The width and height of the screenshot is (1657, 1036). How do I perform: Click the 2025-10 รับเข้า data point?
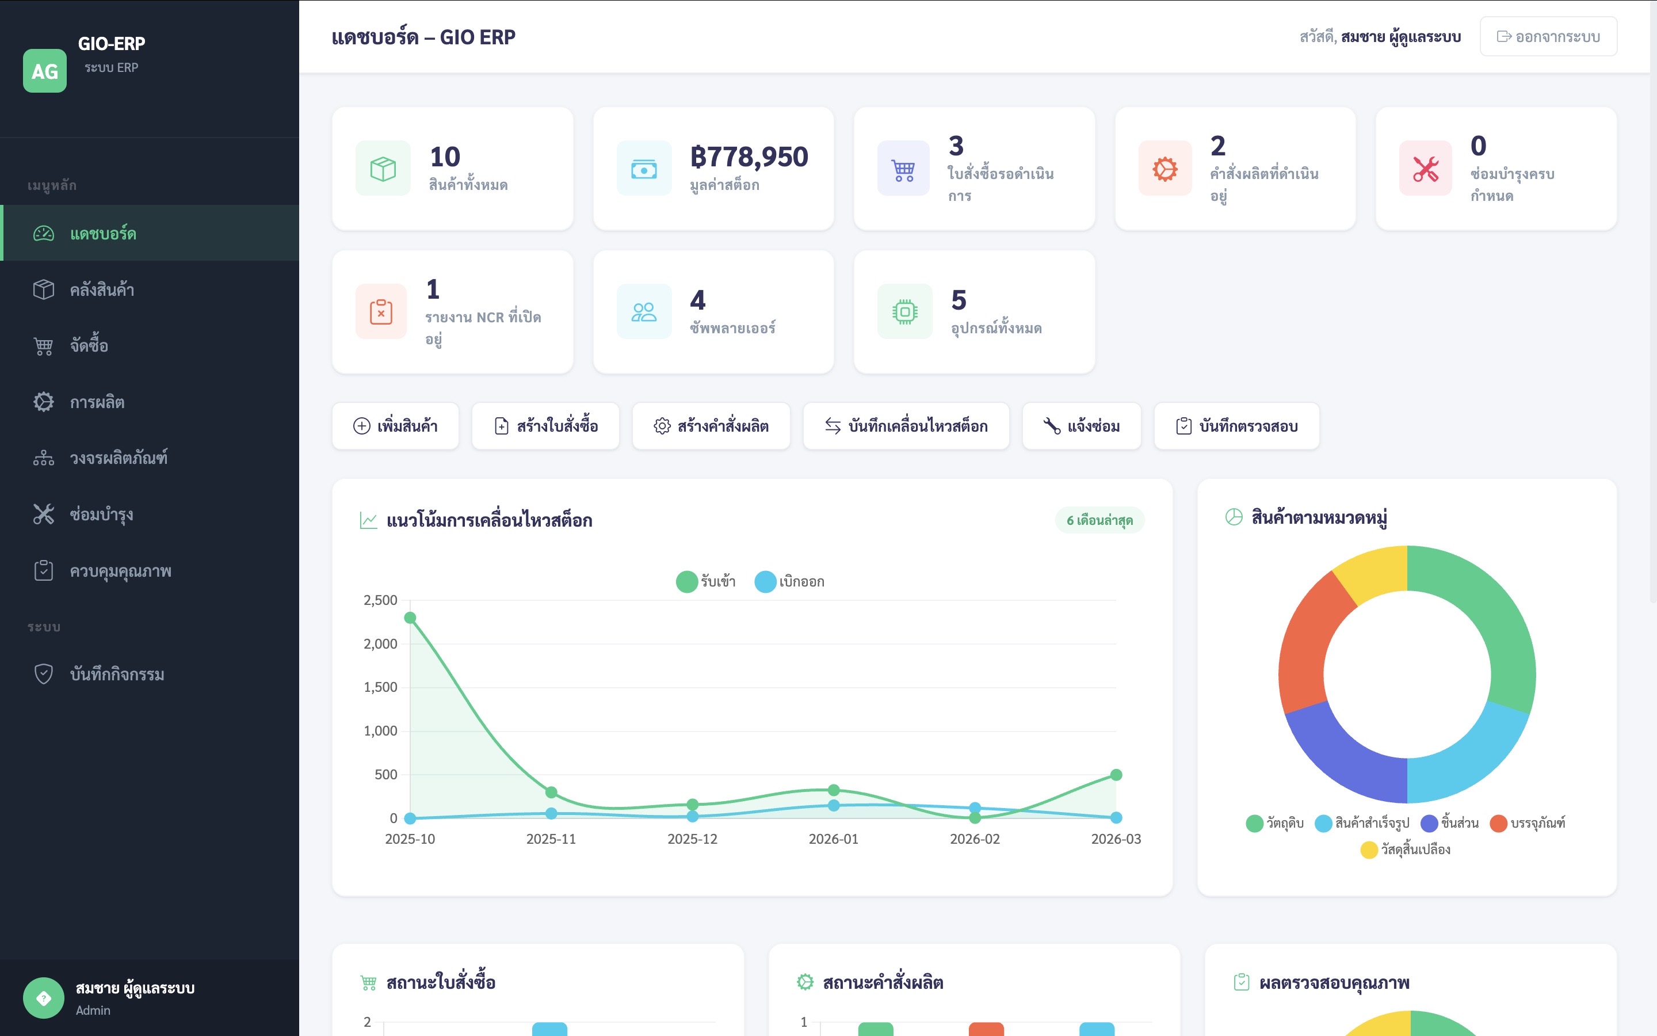click(x=410, y=618)
